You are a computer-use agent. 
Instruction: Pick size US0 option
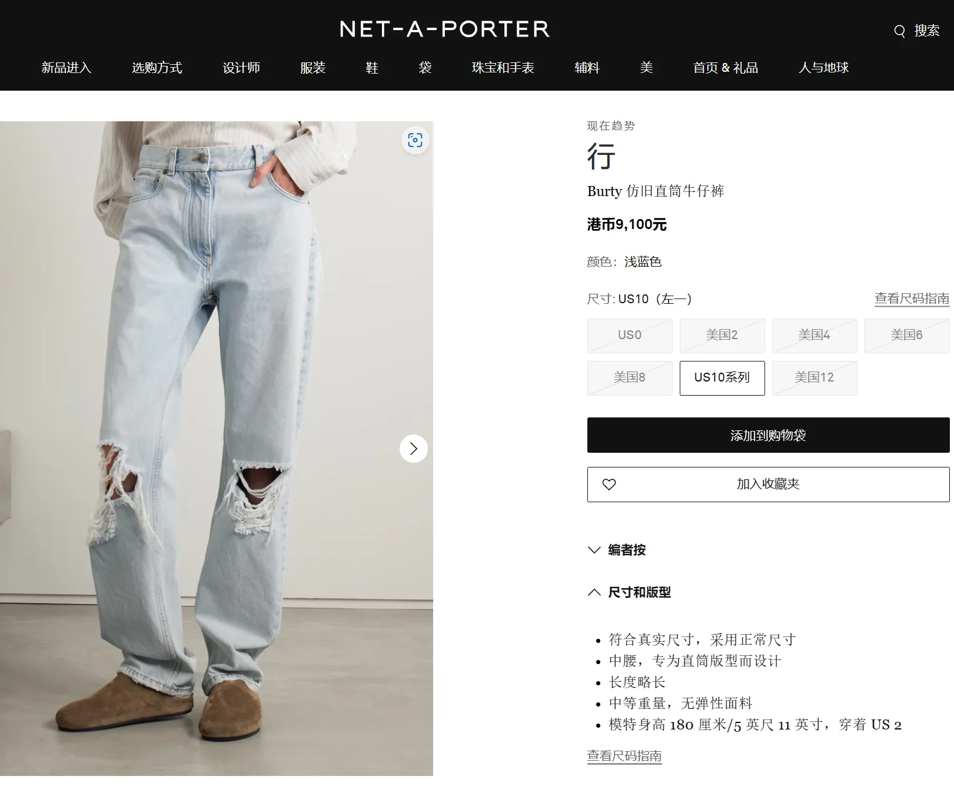pos(630,336)
